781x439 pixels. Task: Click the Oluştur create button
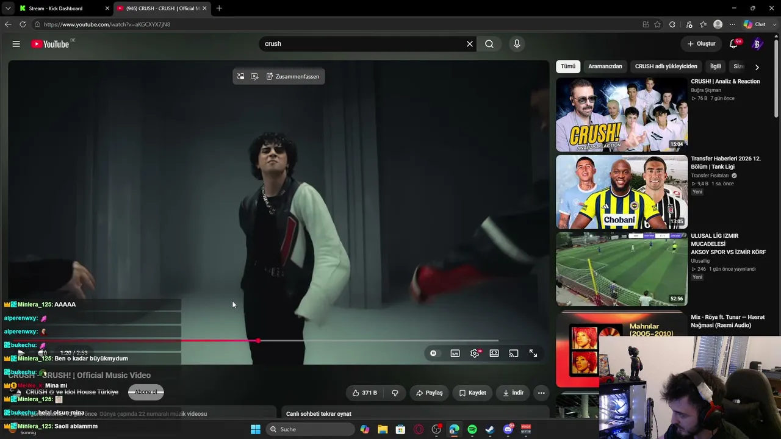coord(701,44)
